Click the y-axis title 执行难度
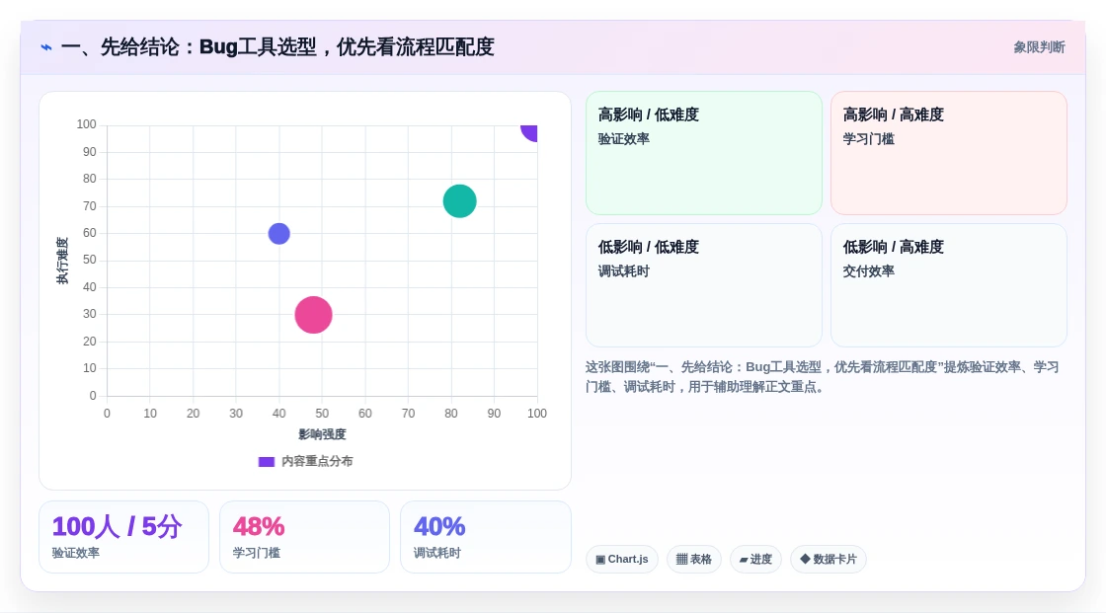The image size is (1106, 613). click(x=63, y=261)
